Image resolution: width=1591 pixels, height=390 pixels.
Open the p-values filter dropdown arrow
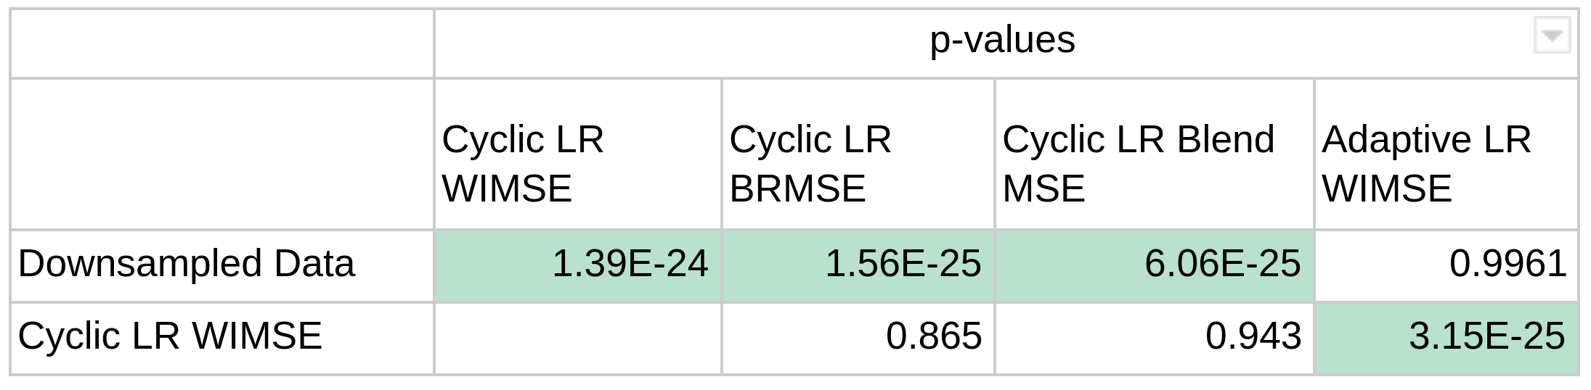pyautogui.click(x=1552, y=36)
